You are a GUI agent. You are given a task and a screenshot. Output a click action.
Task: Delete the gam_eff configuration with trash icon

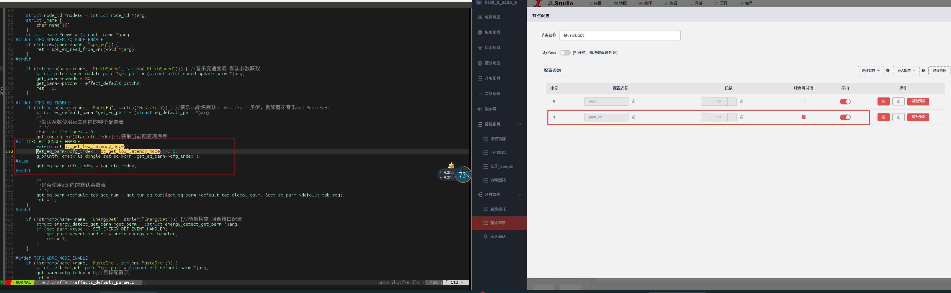[884, 117]
